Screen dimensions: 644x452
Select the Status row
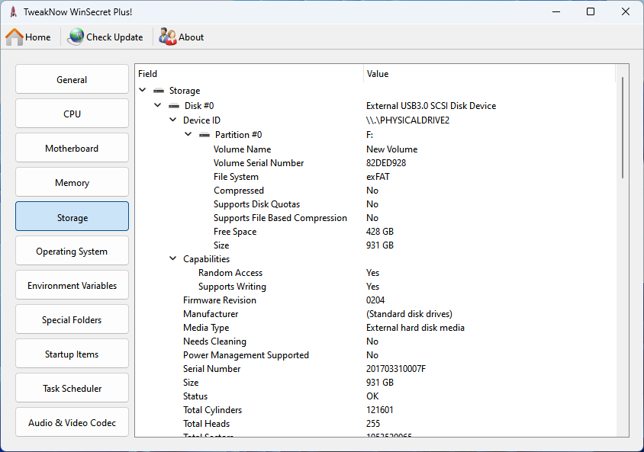click(x=375, y=396)
